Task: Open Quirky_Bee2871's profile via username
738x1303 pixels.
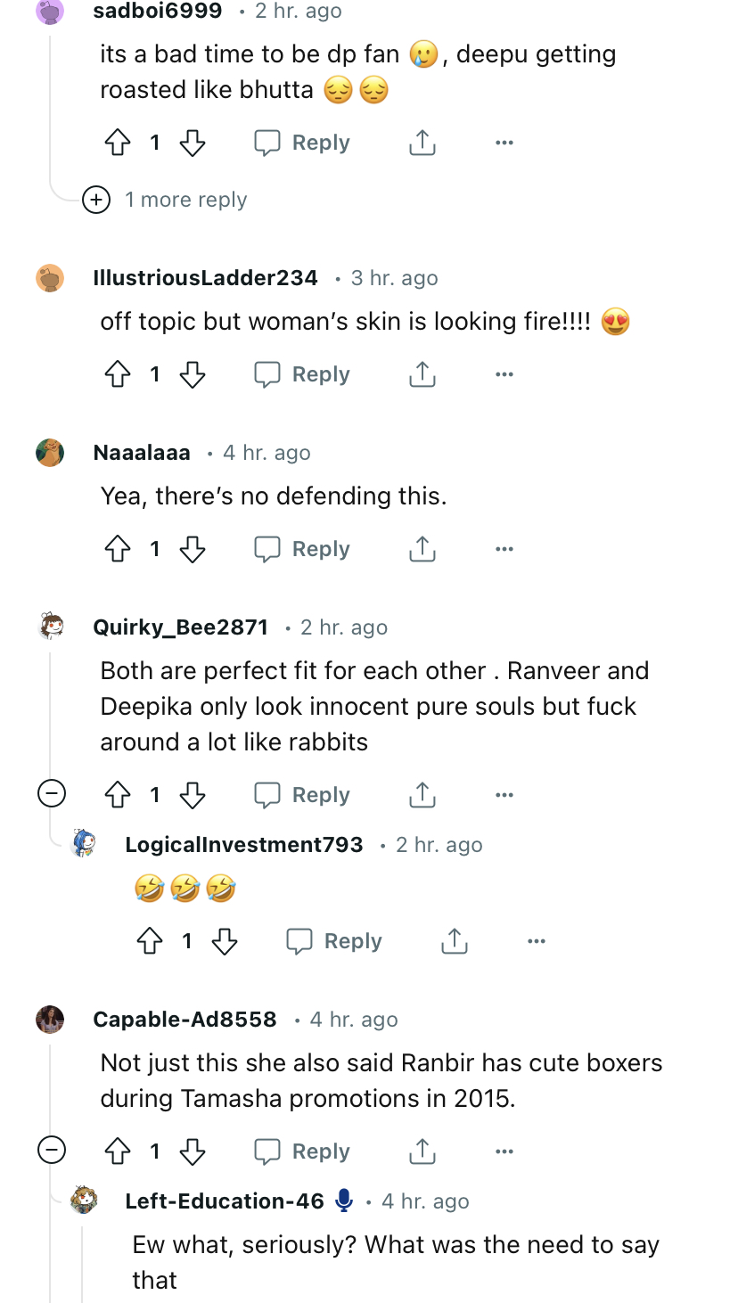Action: (x=180, y=627)
